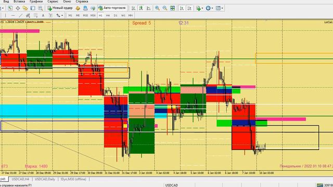Switch to the !Dyn,M30 (offline) tab

[x=73, y=179]
